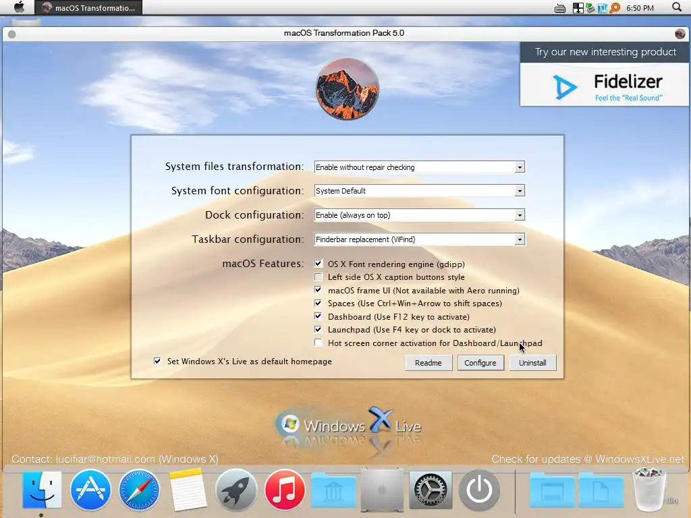Click the macOS Sierra mountain logo
Screen dimensions: 691x518
click(x=348, y=88)
